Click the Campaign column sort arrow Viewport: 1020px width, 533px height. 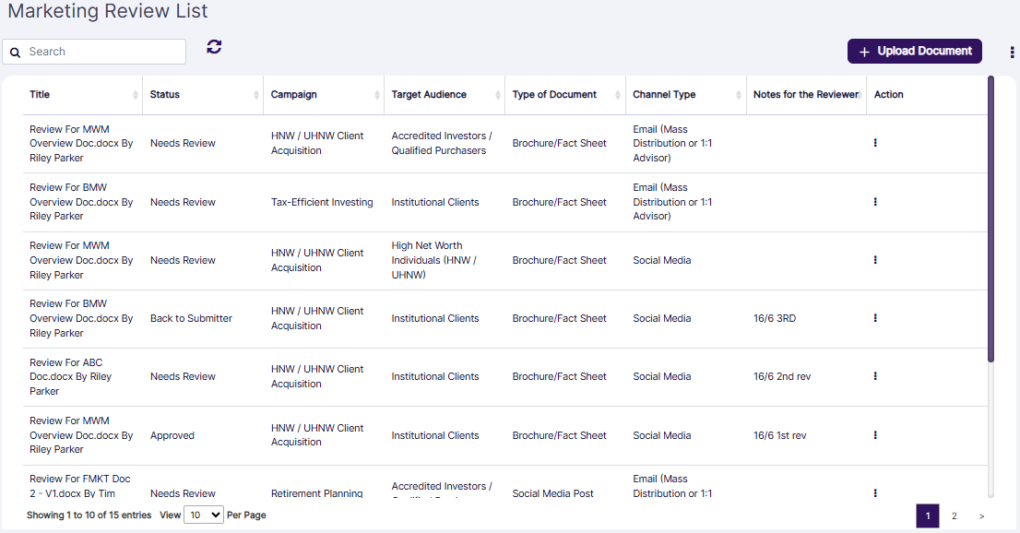377,94
